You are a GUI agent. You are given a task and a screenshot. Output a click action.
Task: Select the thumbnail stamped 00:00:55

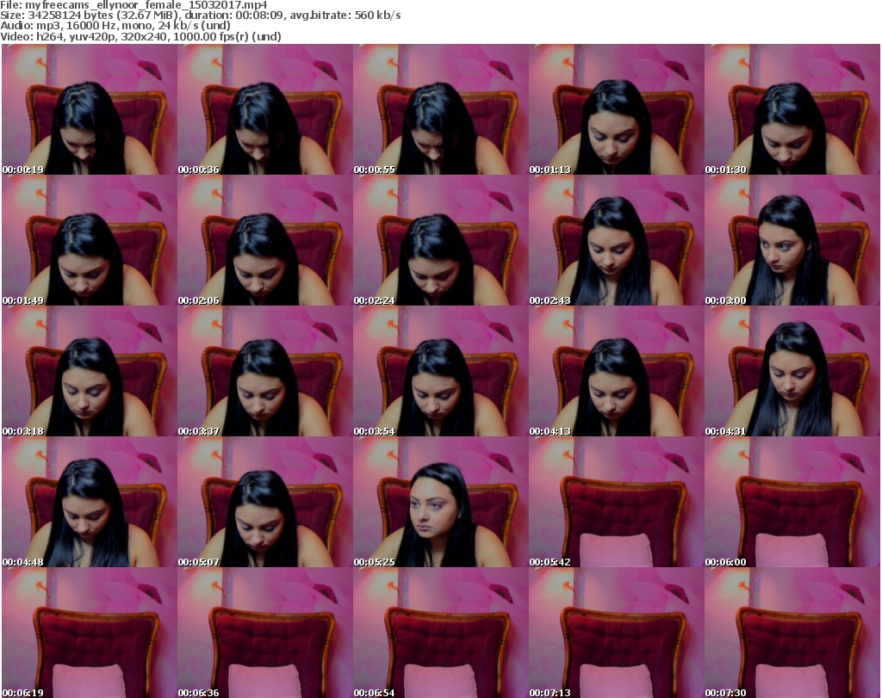pyautogui.click(x=440, y=109)
